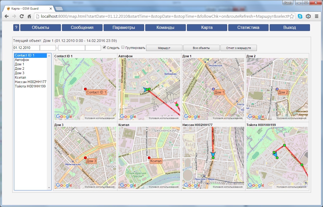Click Условия использования link on Дом 2 map

pos(292,118)
